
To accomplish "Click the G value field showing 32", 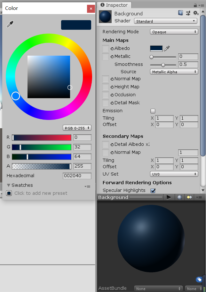I will (x=82, y=147).
